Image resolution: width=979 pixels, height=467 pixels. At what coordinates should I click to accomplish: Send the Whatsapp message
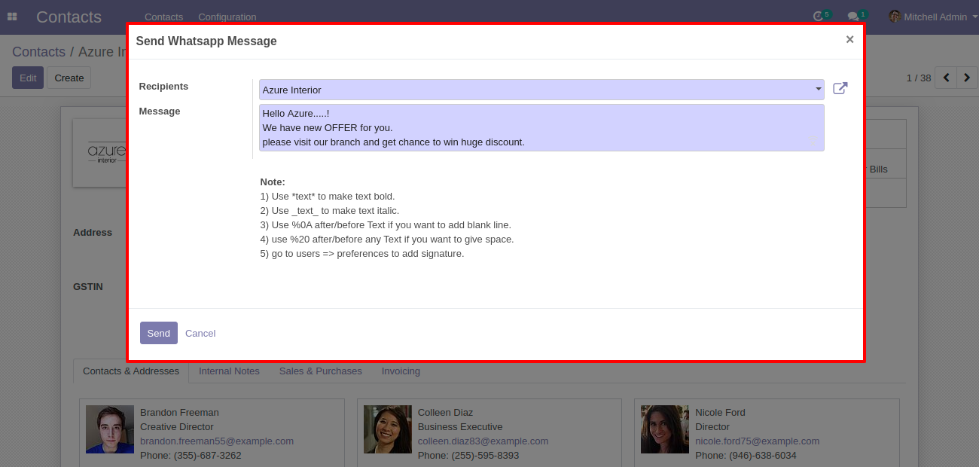coord(159,333)
